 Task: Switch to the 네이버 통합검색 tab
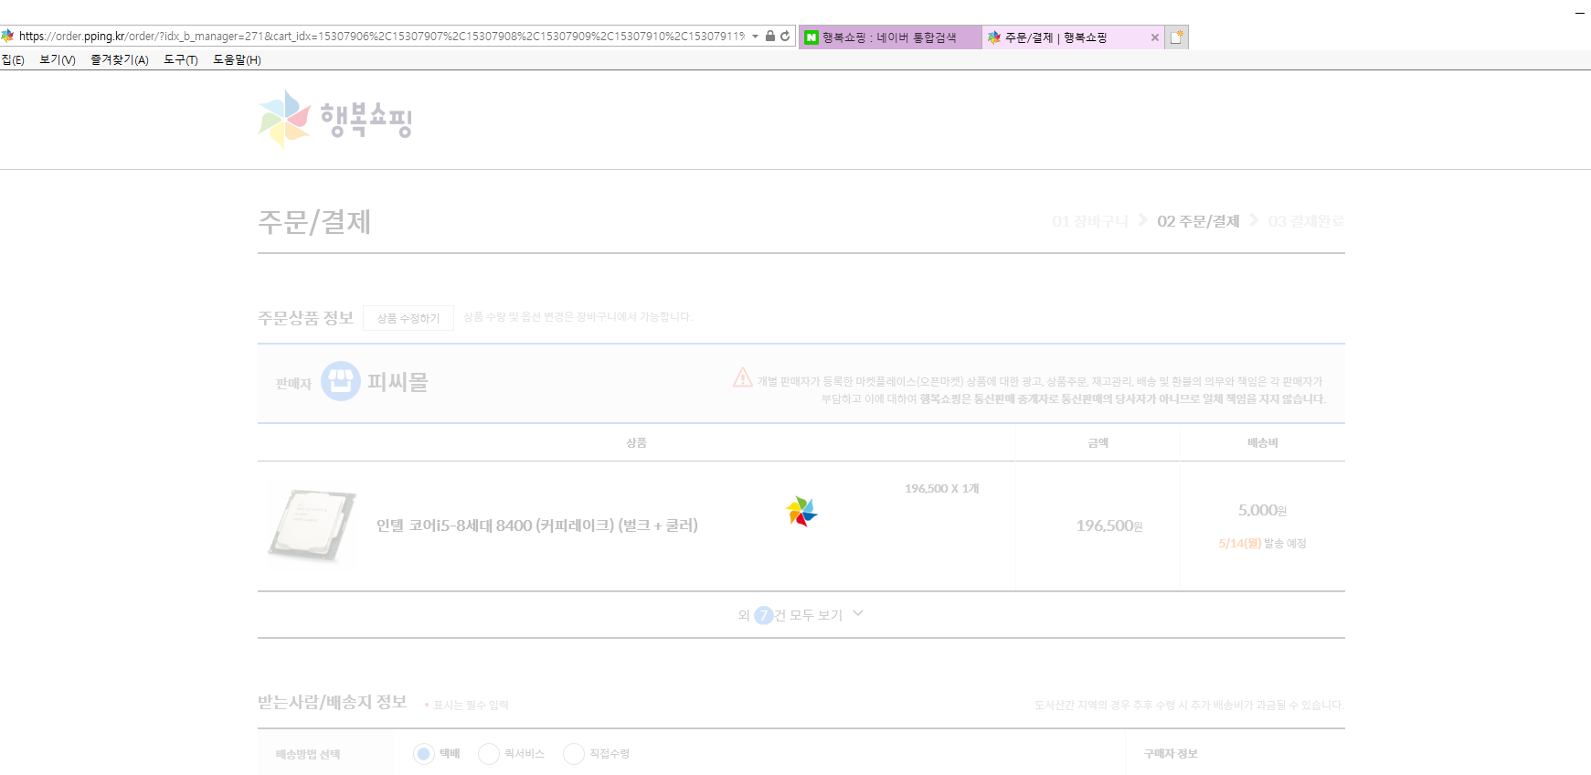(x=888, y=37)
